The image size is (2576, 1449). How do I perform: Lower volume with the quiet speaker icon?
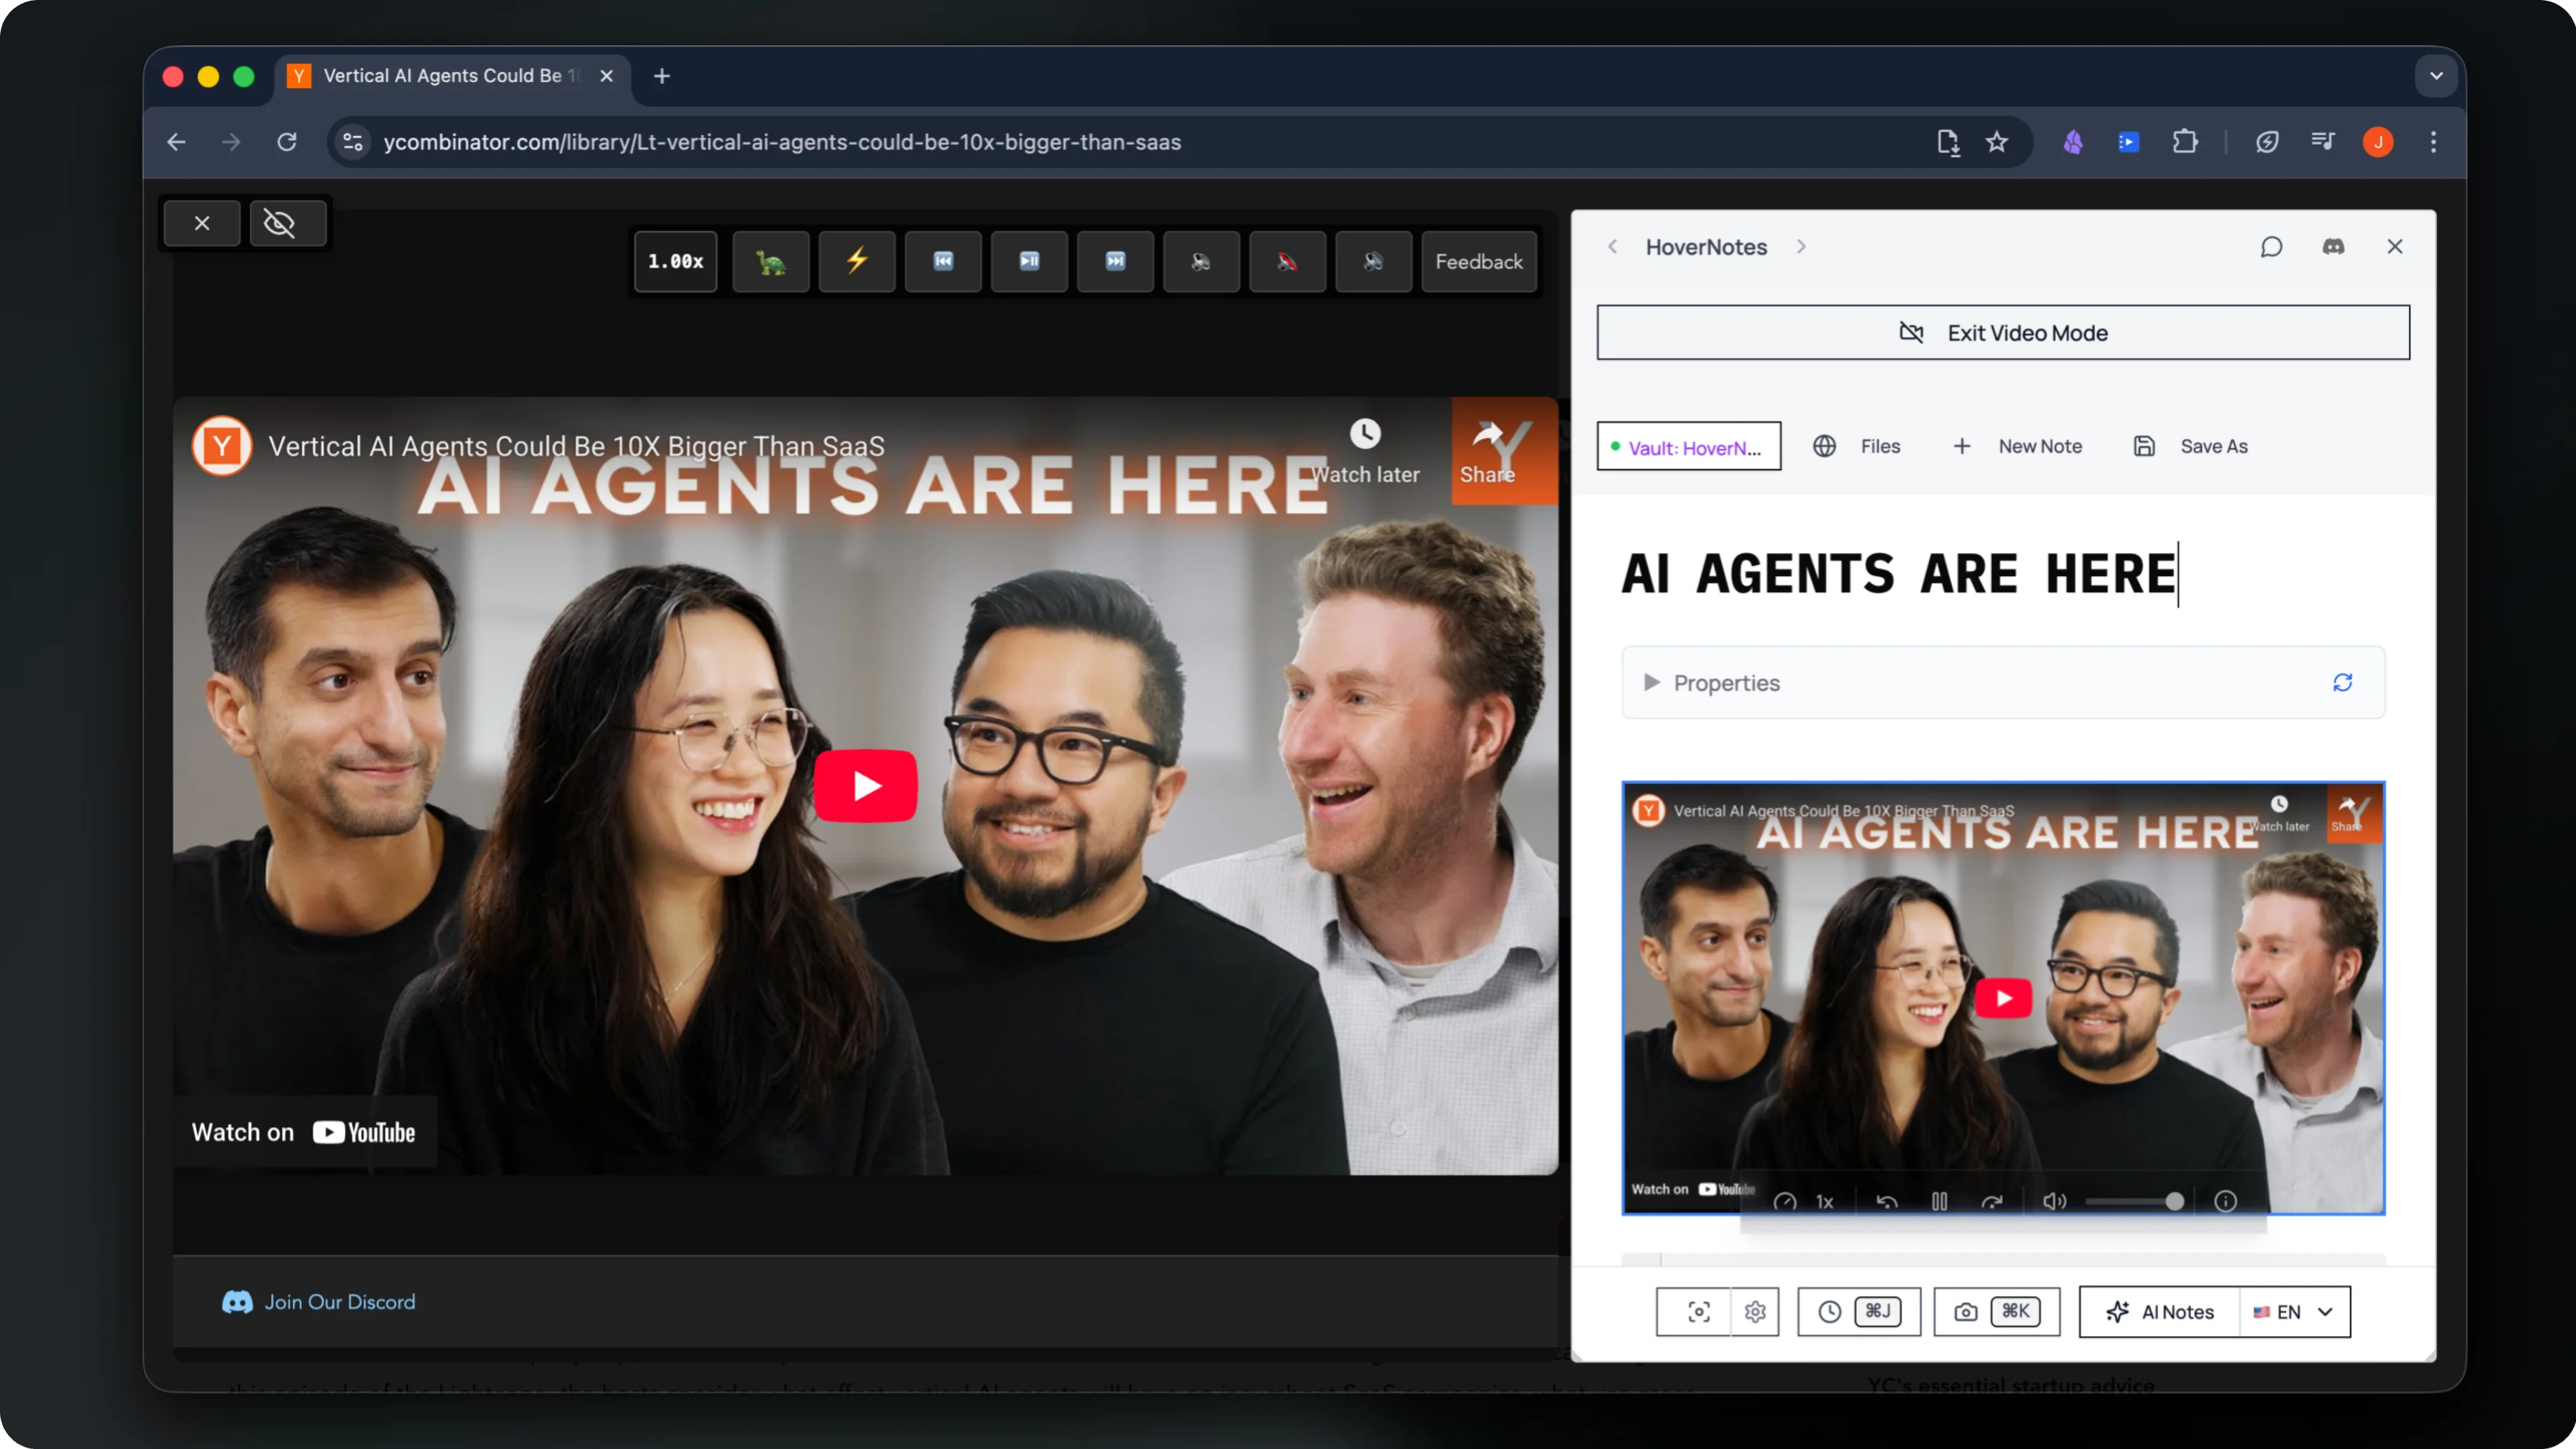click(1201, 261)
